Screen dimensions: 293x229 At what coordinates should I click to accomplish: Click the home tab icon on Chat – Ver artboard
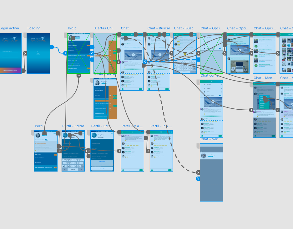[x=199, y=146]
